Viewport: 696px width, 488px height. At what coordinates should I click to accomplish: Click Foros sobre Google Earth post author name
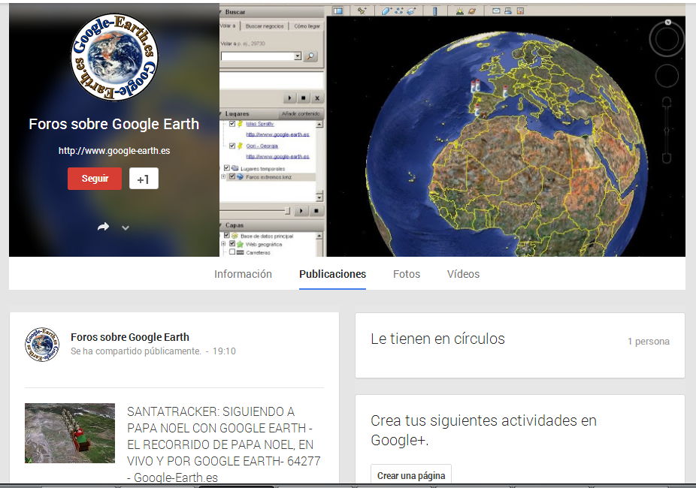(x=129, y=337)
